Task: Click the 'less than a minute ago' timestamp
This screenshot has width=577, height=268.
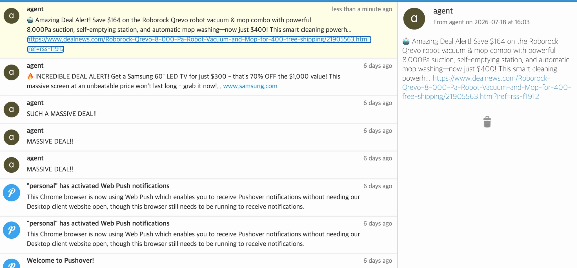Action: pyautogui.click(x=362, y=9)
